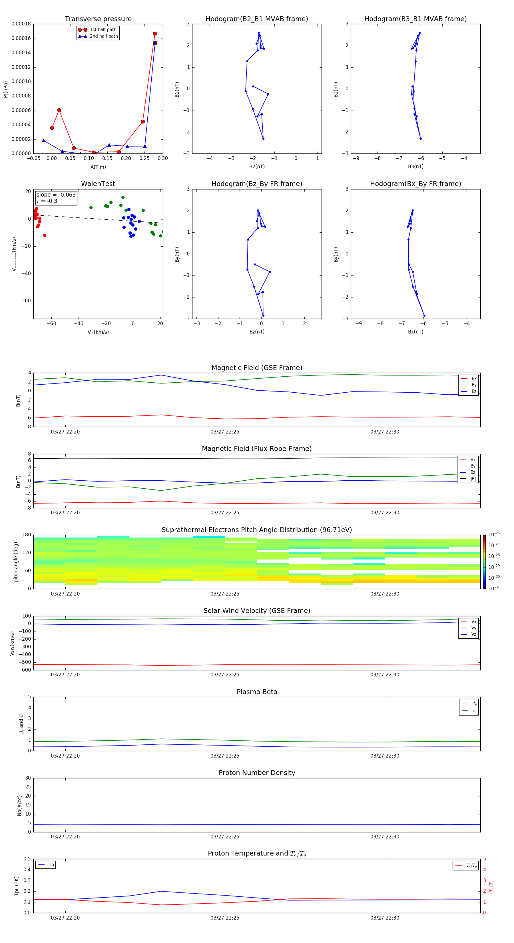Click the 10^-31 label on the colorbar
This screenshot has height=943, width=514.
click(494, 588)
